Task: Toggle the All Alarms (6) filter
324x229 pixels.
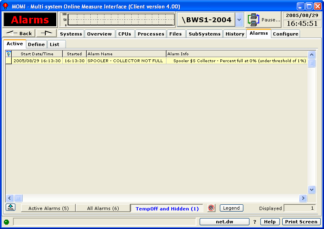Action: click(103, 208)
